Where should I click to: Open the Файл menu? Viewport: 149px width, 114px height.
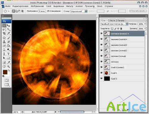coord(8,6)
